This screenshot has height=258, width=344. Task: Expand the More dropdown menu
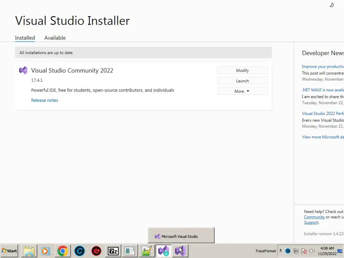click(x=243, y=91)
